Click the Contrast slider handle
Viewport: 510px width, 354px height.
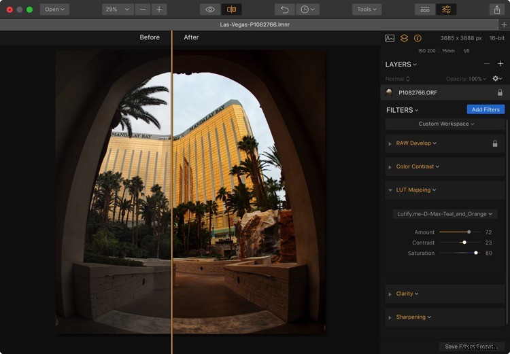[464, 243]
